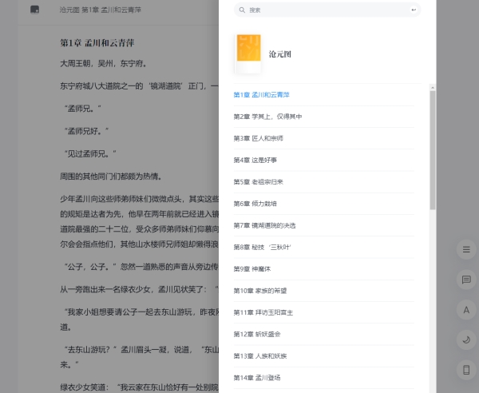Toggle night mode with the moon icon
The image size is (479, 393).
[466, 339]
